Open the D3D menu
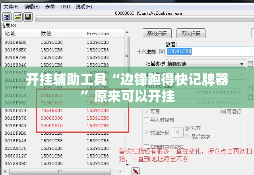This screenshot has width=254, height=175. pos(65,7)
